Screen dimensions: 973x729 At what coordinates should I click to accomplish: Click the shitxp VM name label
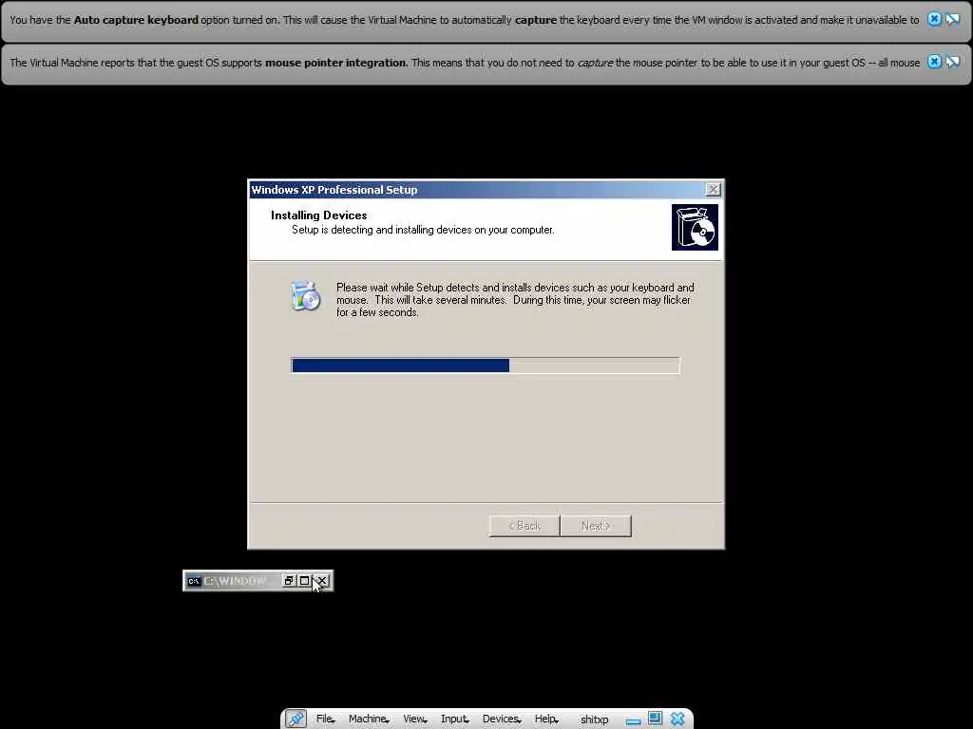click(x=594, y=720)
